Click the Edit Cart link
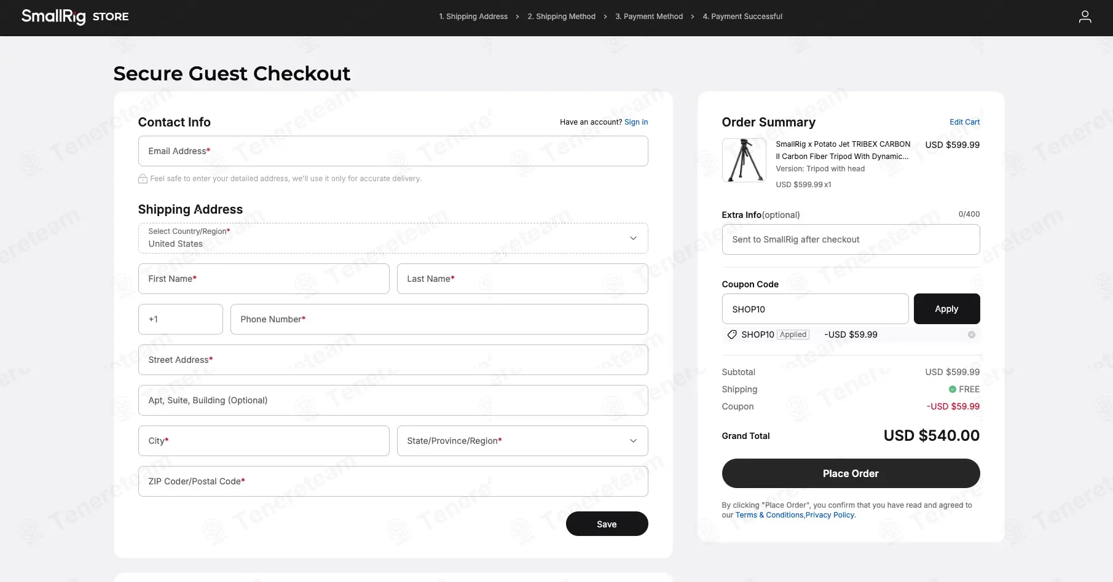Screen dimensions: 1113x582 point(965,122)
